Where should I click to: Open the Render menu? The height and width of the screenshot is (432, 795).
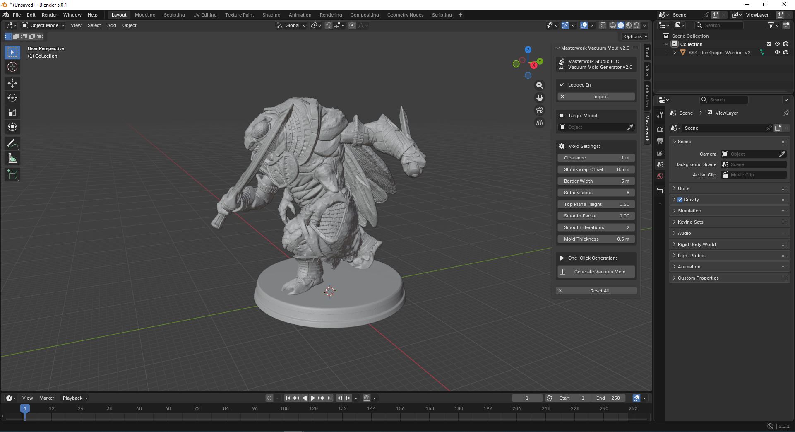(49, 15)
